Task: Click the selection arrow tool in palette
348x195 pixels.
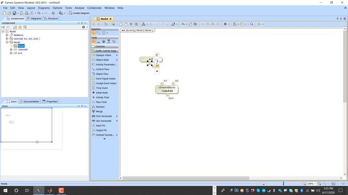Action: (x=94, y=33)
